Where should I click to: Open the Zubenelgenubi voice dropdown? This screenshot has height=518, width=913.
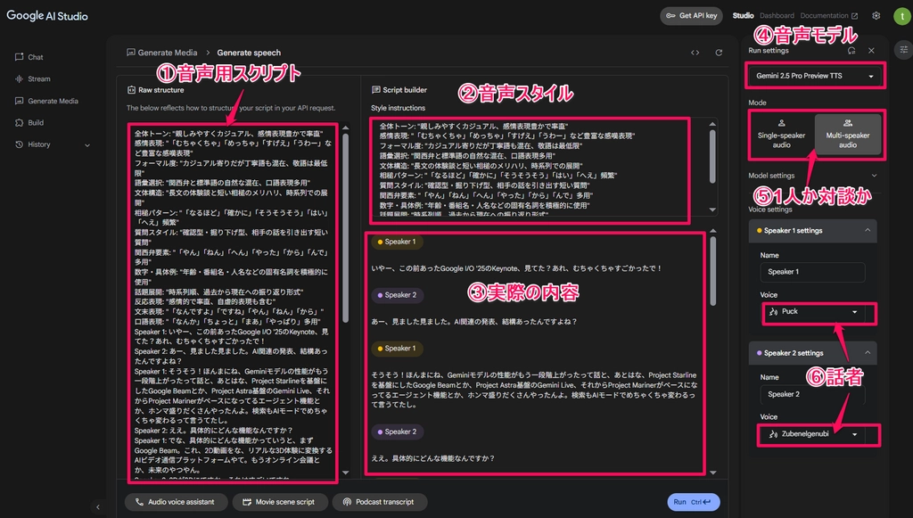click(x=815, y=434)
